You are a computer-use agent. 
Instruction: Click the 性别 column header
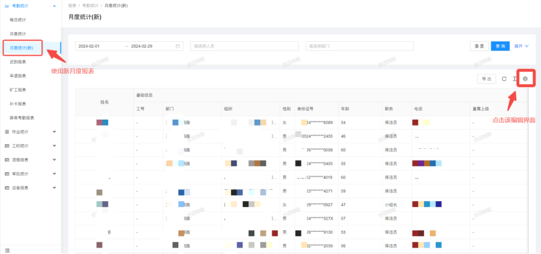click(287, 109)
